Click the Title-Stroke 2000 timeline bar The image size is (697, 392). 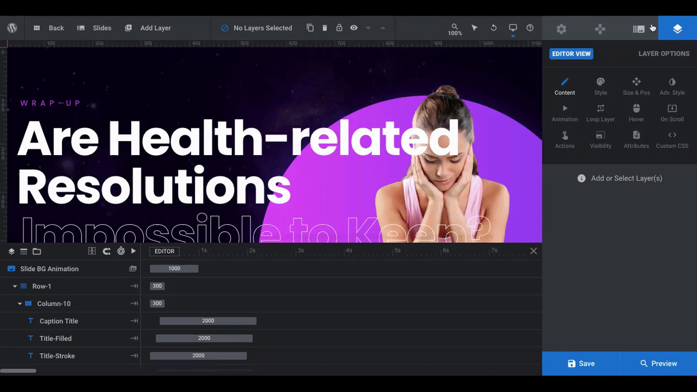[x=198, y=356]
